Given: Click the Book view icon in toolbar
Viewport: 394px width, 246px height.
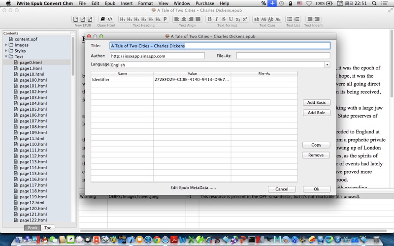Looking at the screenshot, I should click(x=102, y=19).
